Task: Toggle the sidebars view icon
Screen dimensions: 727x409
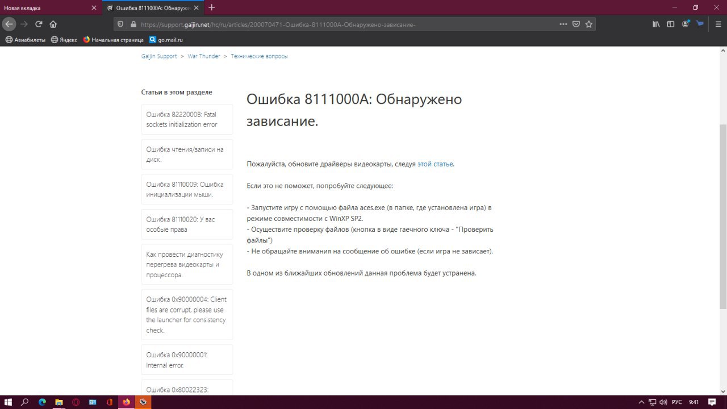Action: point(671,24)
